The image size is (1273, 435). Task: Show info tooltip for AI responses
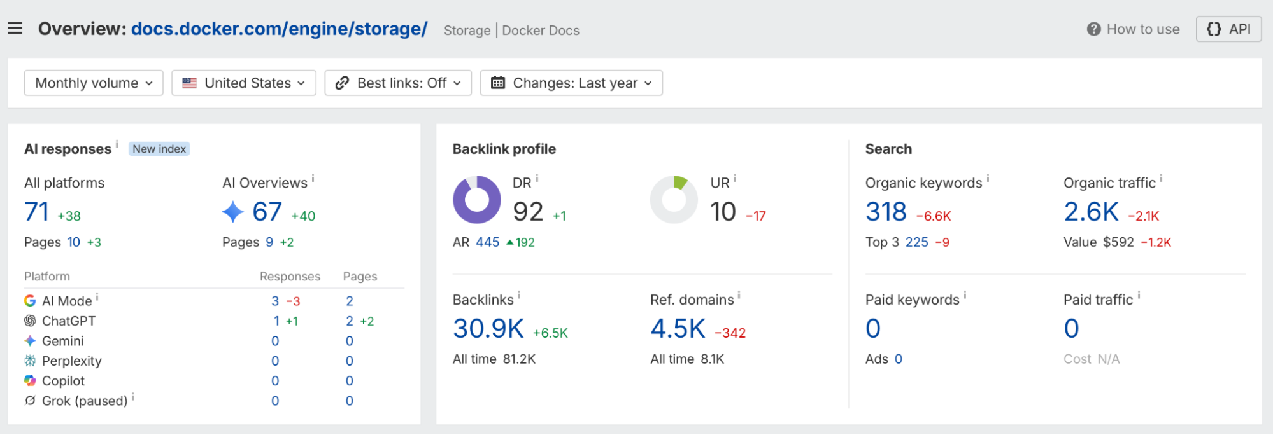117,144
